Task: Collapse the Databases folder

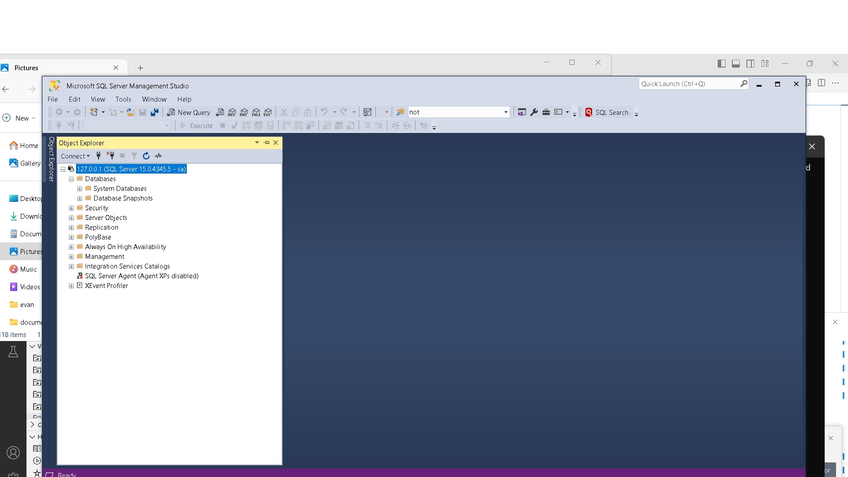Action: point(71,179)
